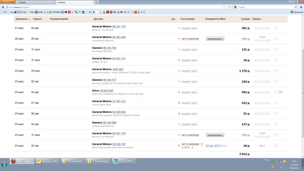Switch to the first Заказы tab
Image resolution: width=304 pixels, height=171 pixels.
[x=35, y=2]
